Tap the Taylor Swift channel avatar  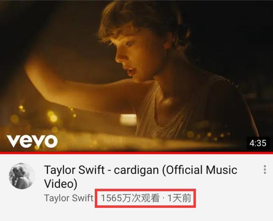coord(22,176)
